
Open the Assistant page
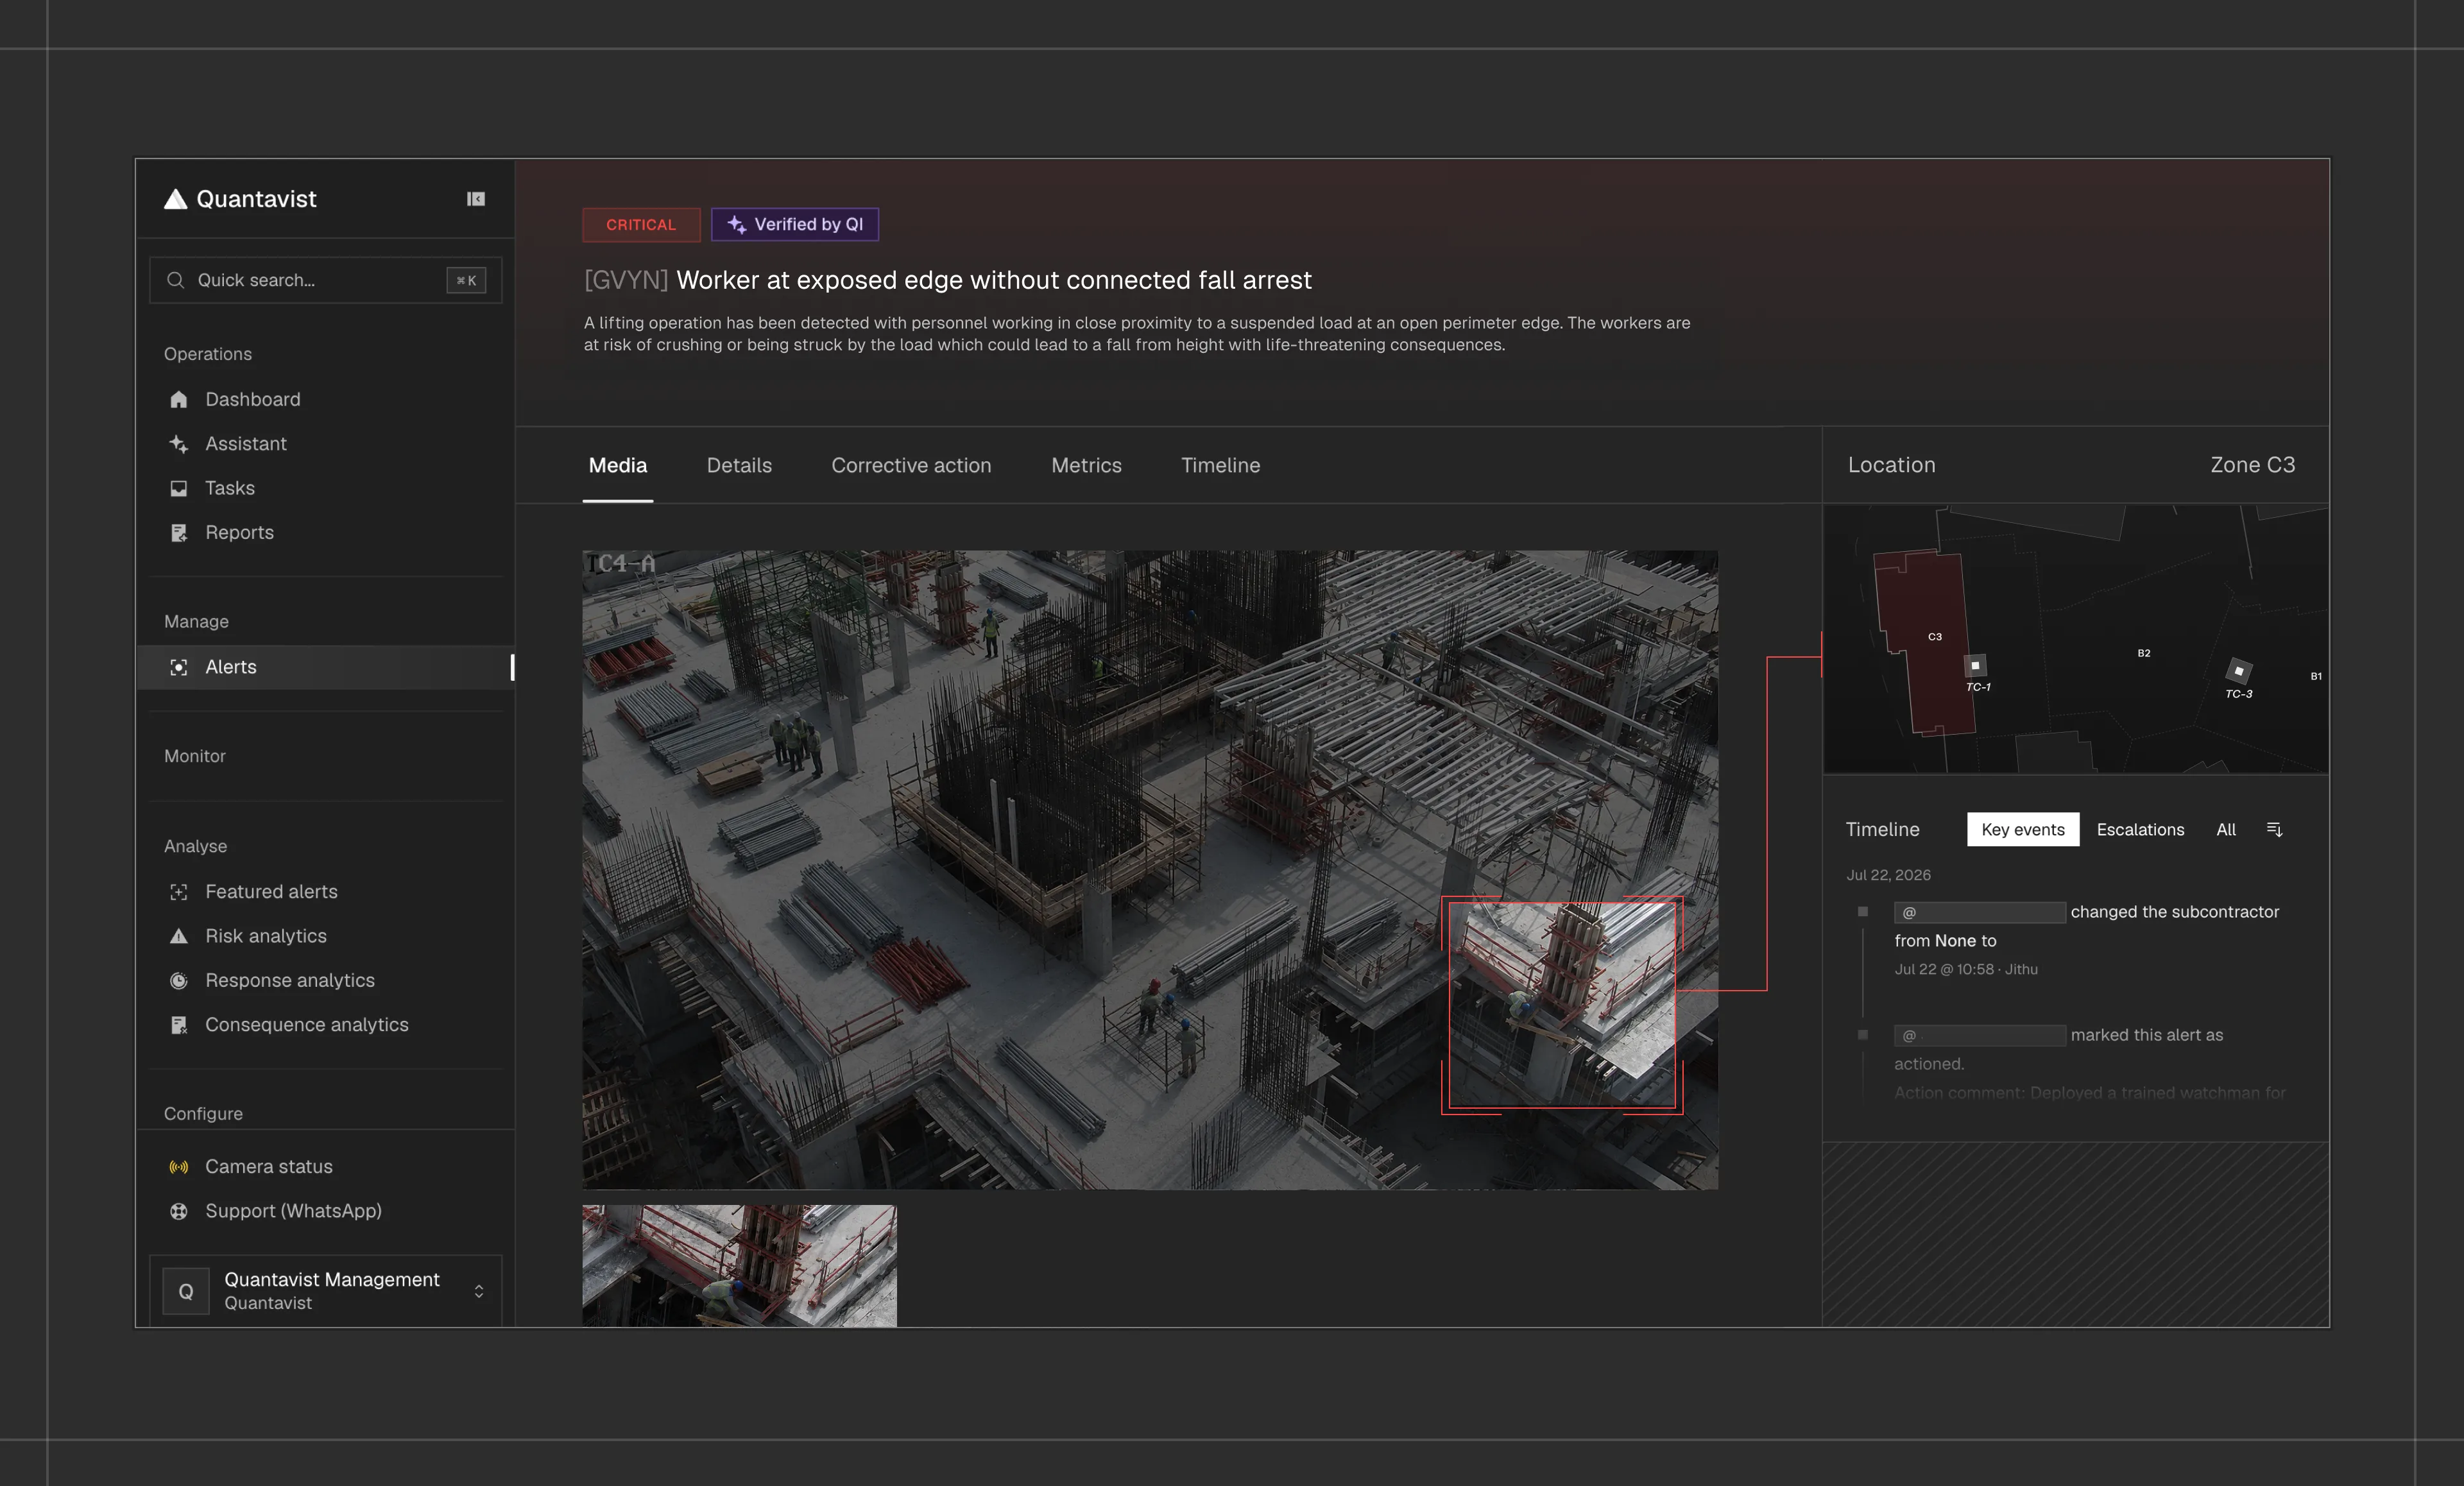click(246, 444)
